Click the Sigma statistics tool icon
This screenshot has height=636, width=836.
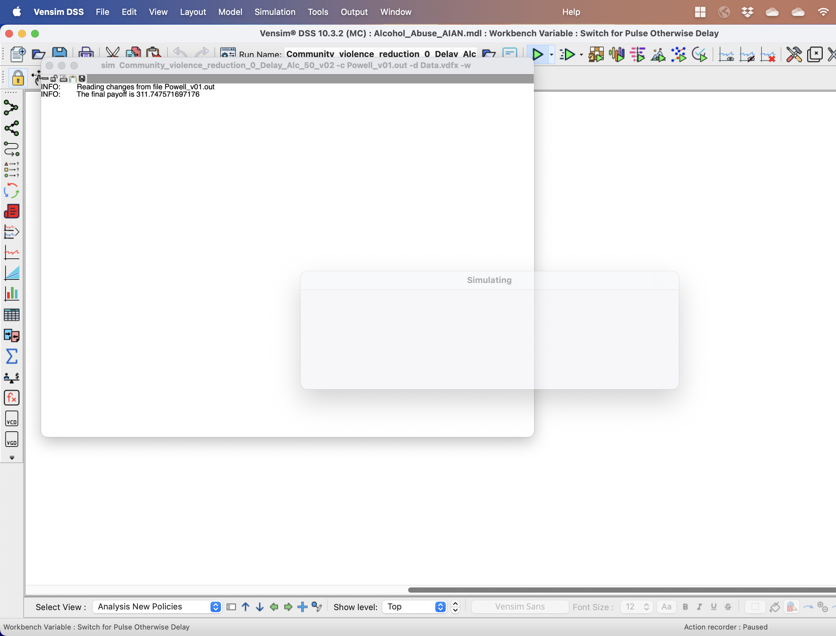(11, 356)
